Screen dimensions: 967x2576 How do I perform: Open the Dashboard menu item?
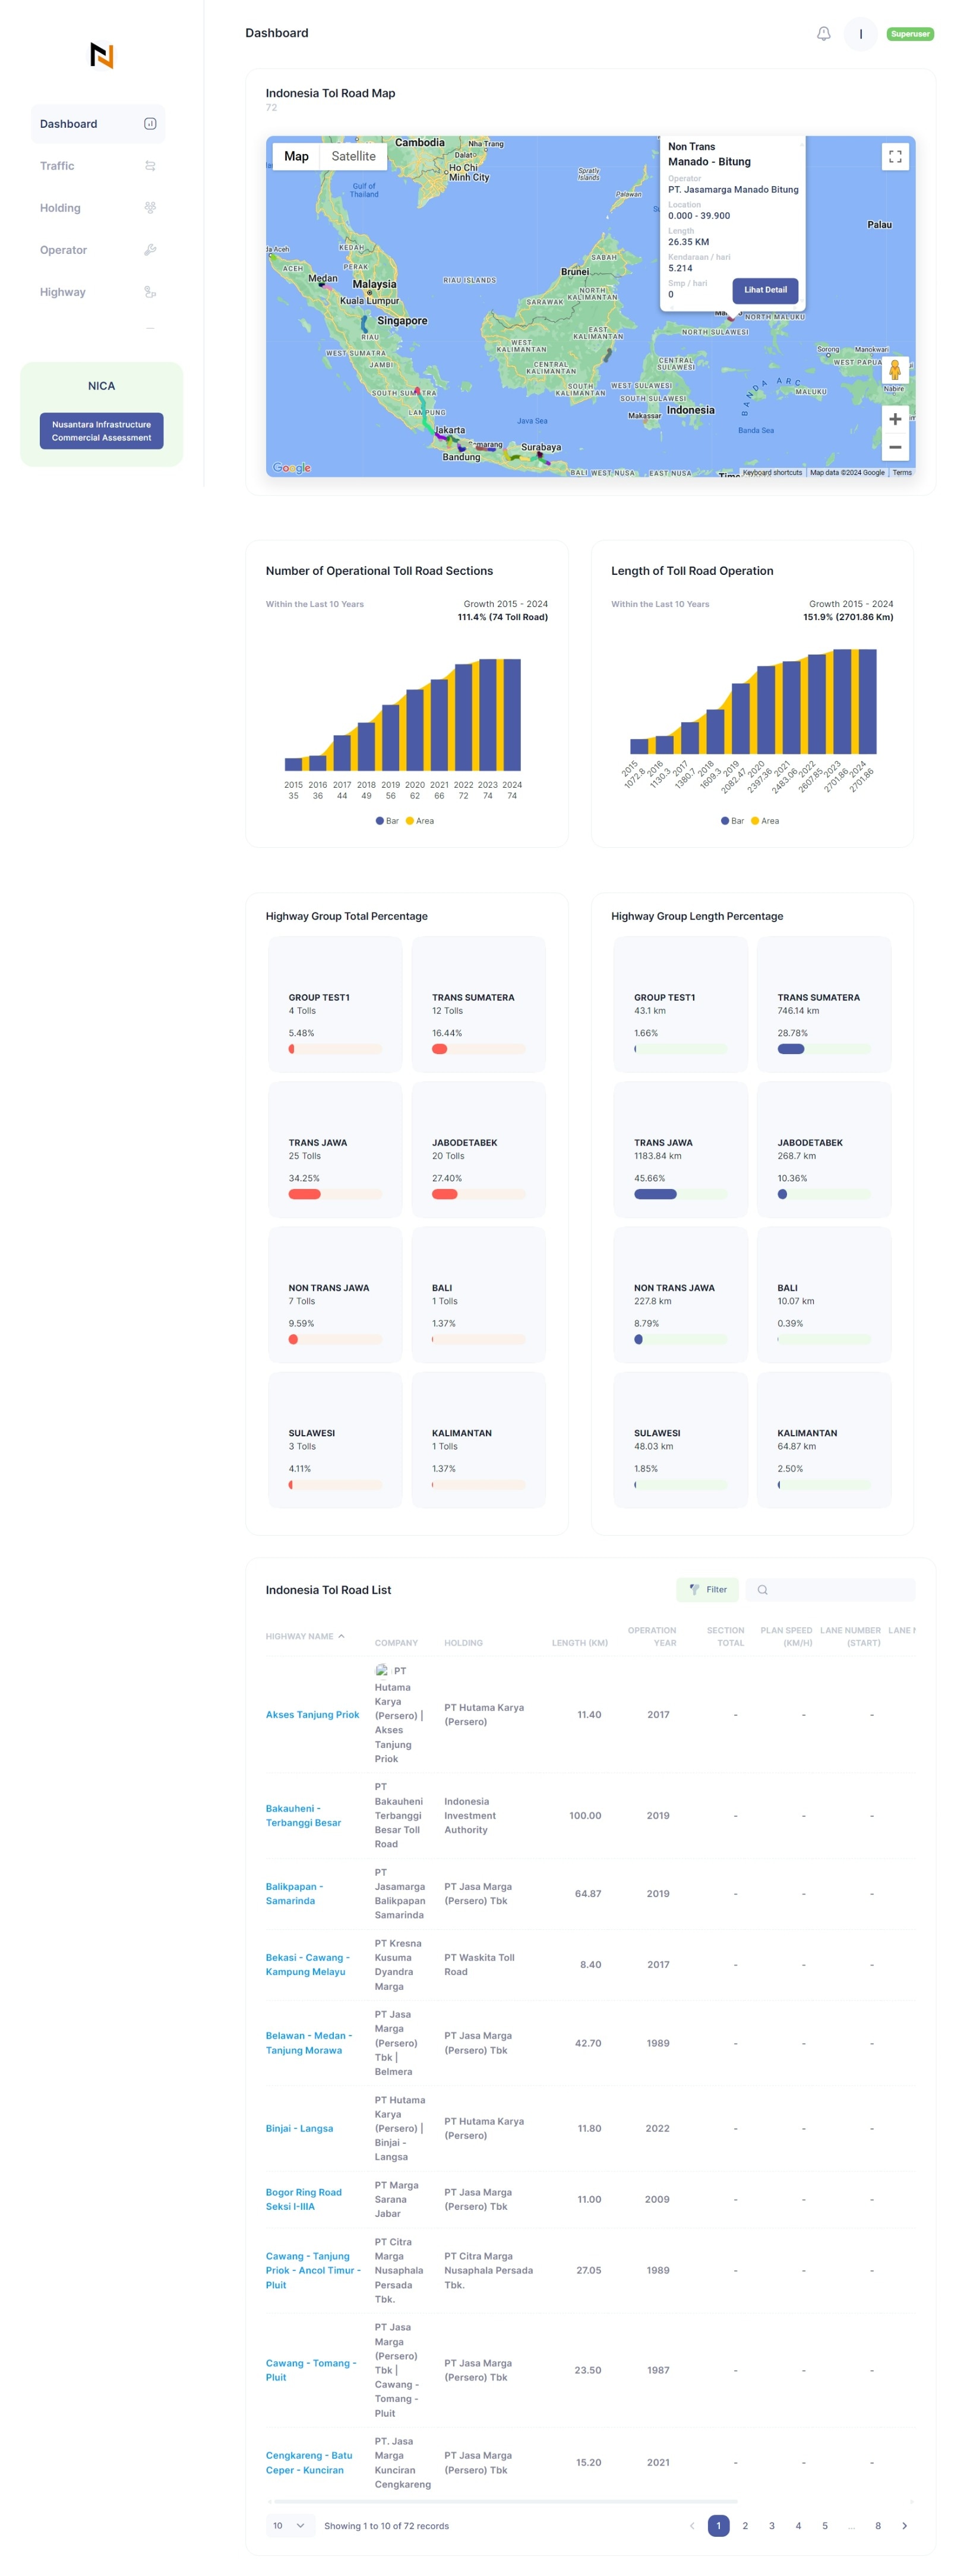[x=98, y=124]
